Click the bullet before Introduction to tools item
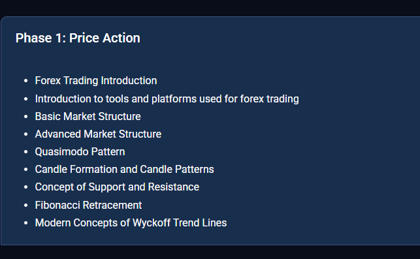The image size is (420, 259). click(25, 99)
